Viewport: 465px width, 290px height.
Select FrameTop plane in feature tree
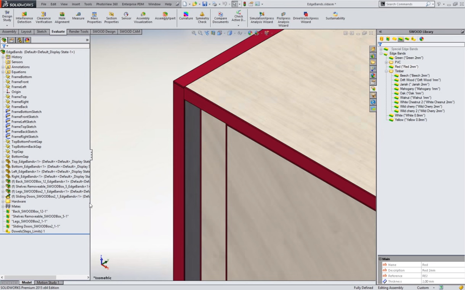(x=19, y=97)
